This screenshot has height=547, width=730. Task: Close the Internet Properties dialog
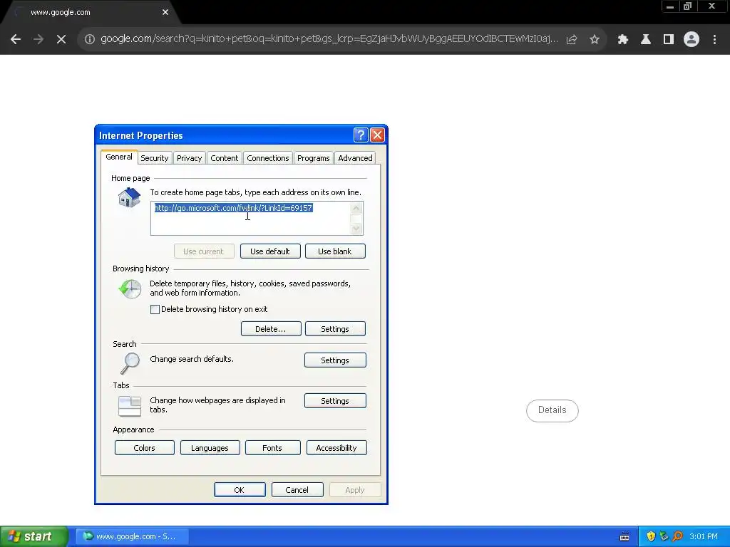click(x=378, y=135)
